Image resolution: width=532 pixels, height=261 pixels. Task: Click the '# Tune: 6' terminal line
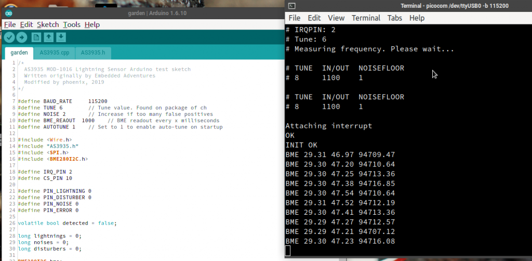coord(306,40)
